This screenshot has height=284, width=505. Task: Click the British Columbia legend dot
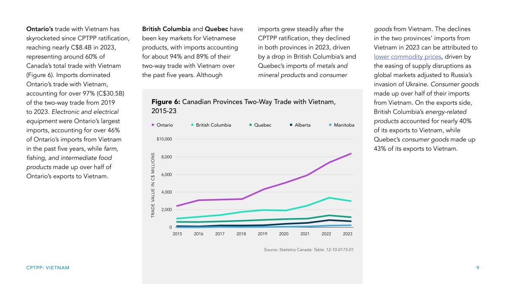192,125
